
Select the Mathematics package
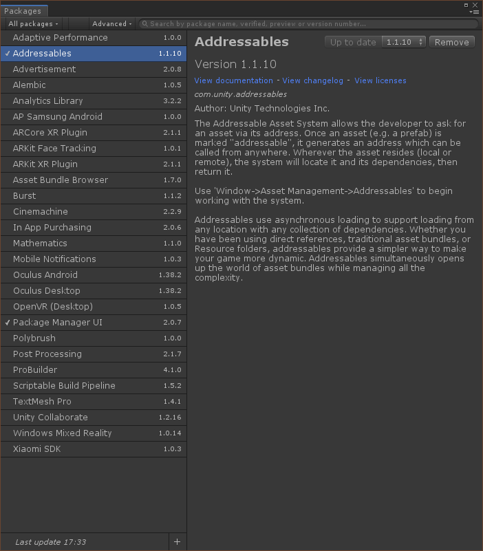[x=94, y=244]
